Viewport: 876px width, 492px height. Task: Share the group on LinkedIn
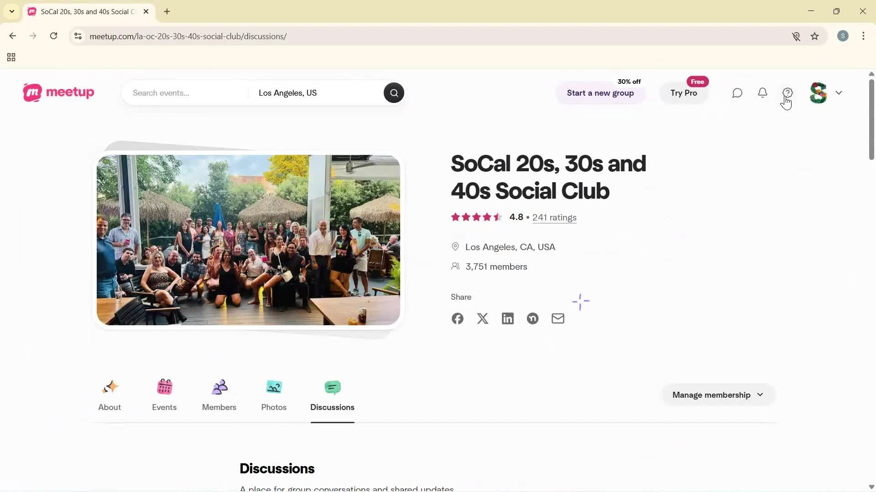[x=507, y=318]
